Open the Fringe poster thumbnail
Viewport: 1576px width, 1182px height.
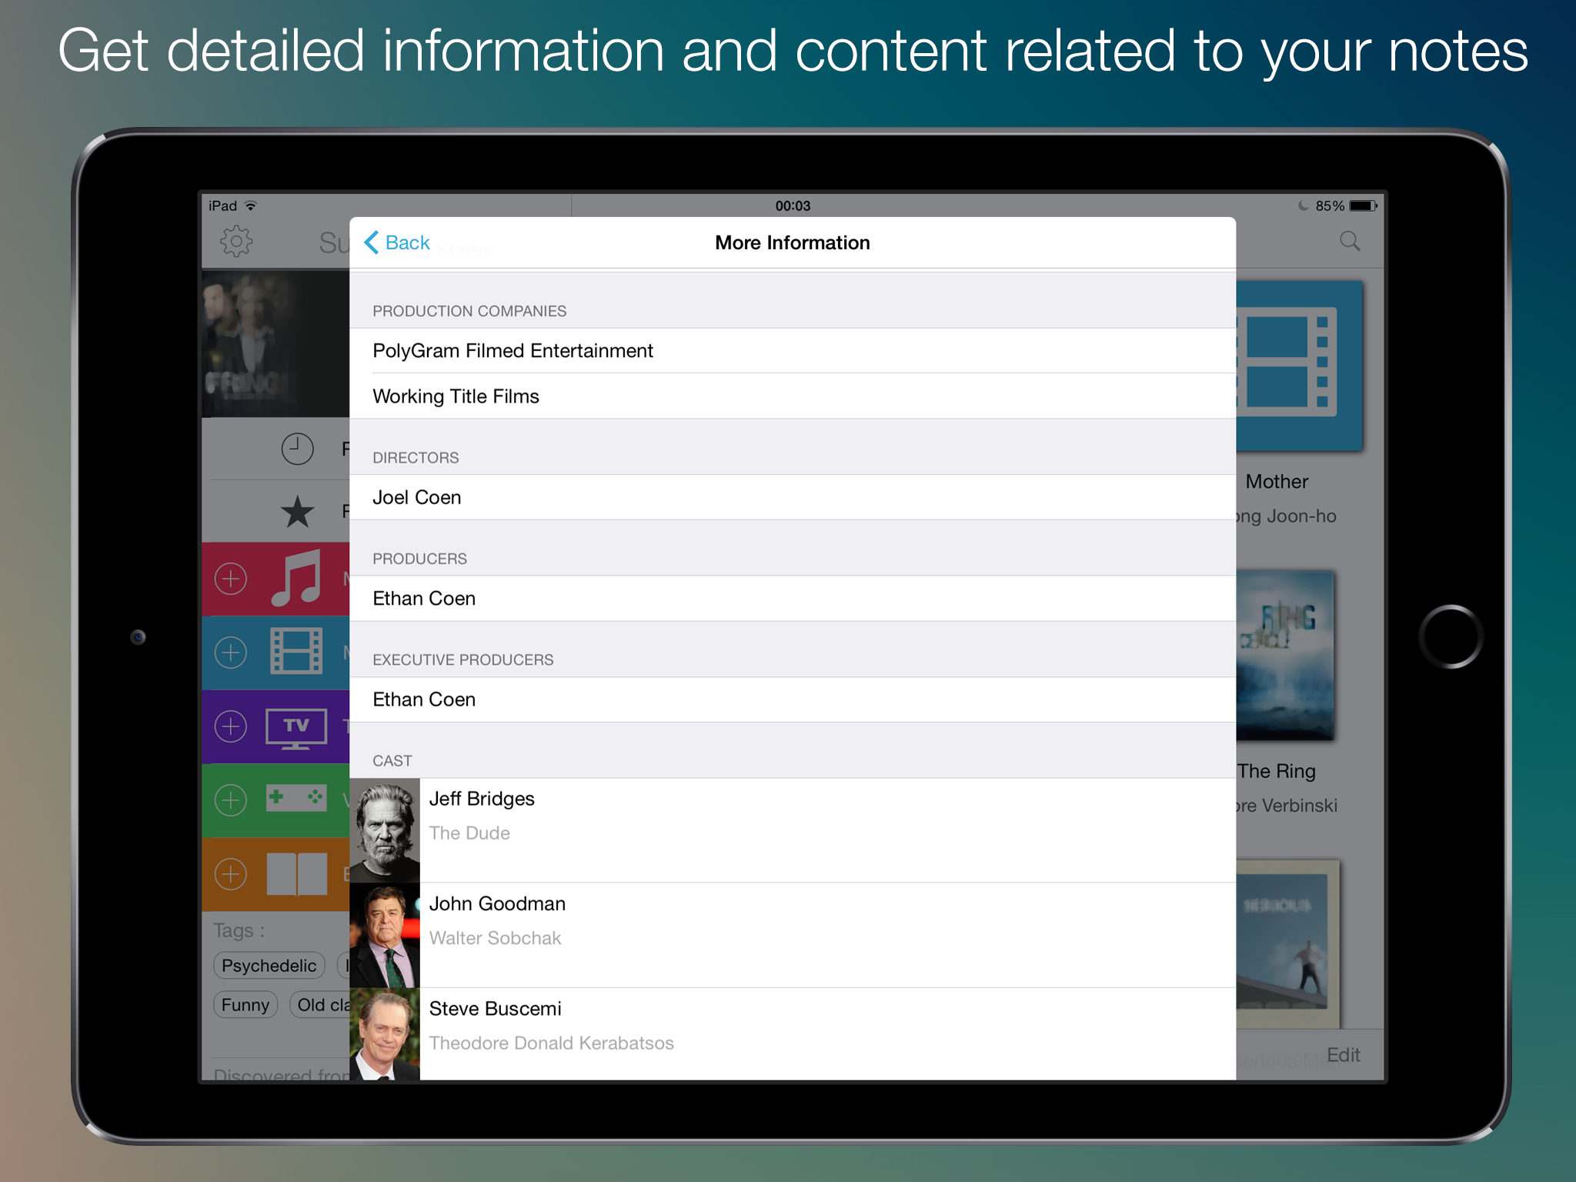(x=275, y=343)
